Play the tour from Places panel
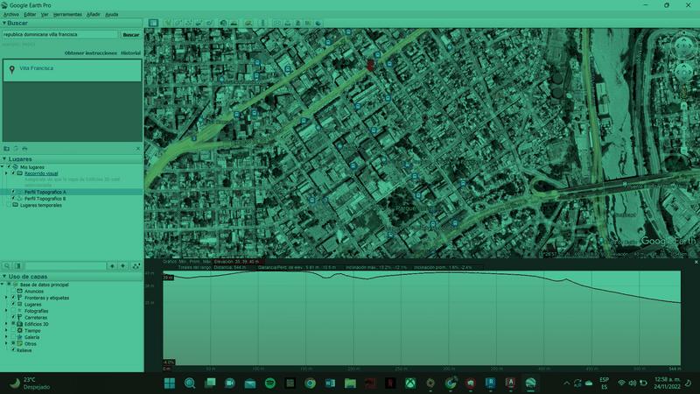This screenshot has height=394, width=700. 136,266
